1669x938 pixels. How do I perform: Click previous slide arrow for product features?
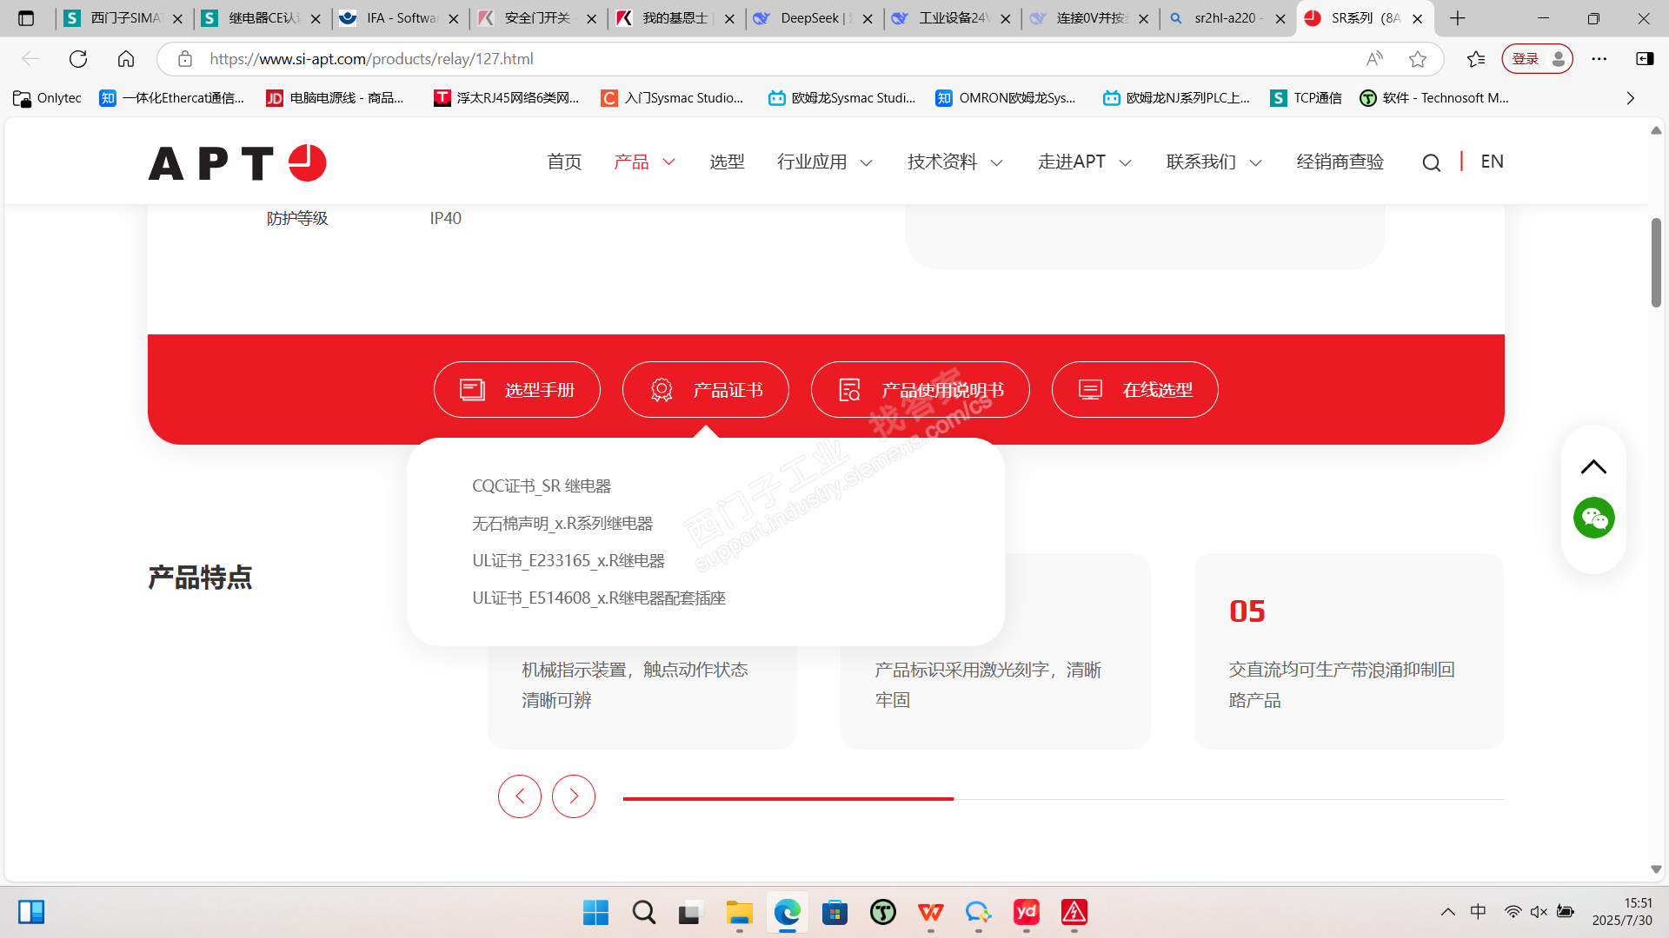coord(520,796)
